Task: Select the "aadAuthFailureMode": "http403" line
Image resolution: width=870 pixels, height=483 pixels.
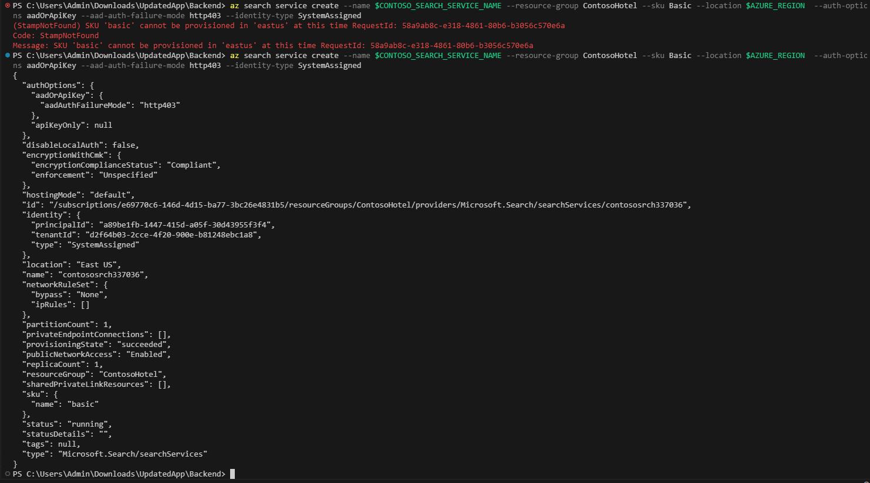Action: (x=110, y=106)
